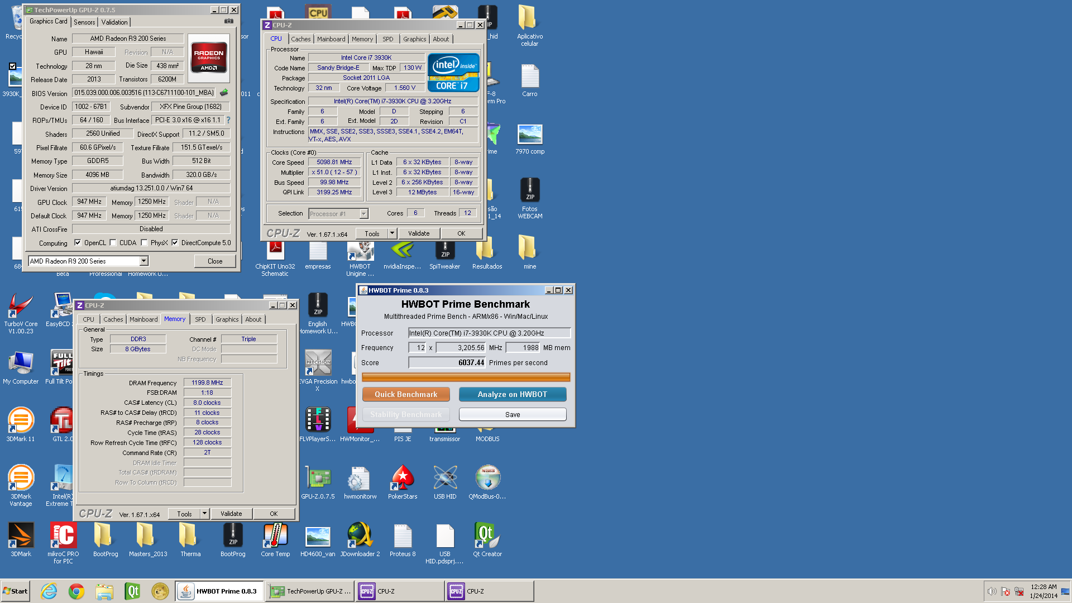Open the hwmonitorw desktop icon

point(360,482)
